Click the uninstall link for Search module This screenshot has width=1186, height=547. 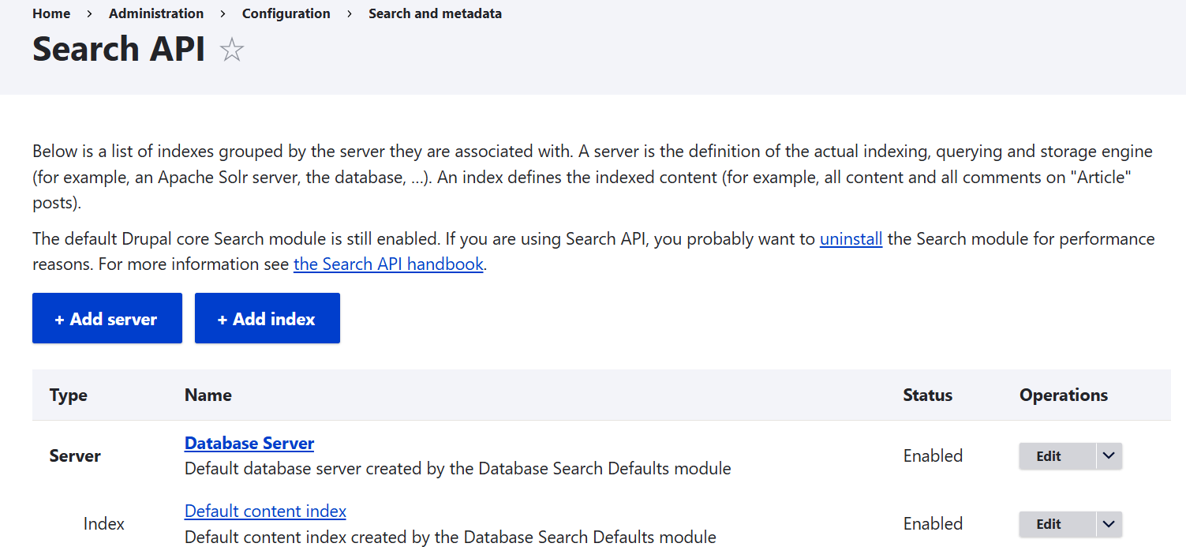pyautogui.click(x=851, y=238)
